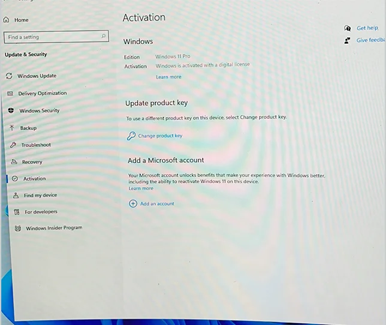Click the Backup arrow icon
This screenshot has width=386, height=325.
point(12,128)
